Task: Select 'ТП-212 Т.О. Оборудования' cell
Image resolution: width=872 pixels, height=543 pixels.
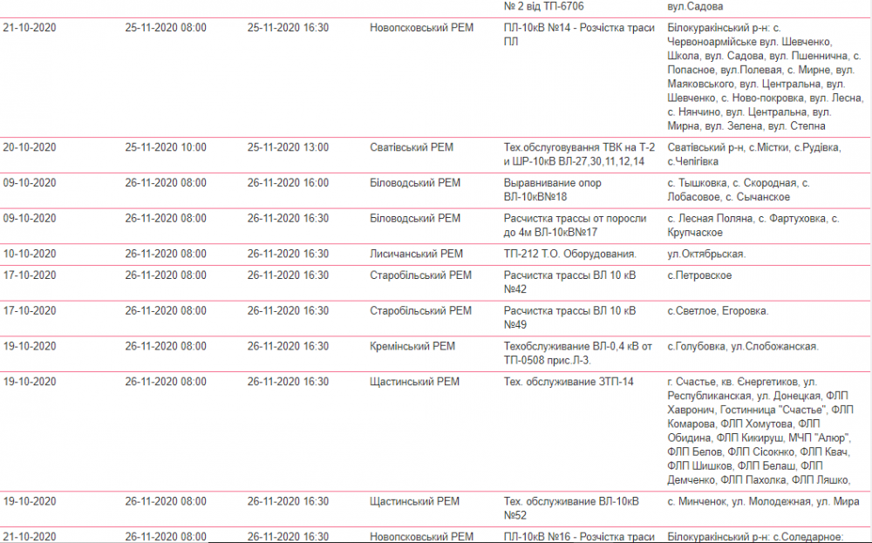Action: click(x=570, y=254)
